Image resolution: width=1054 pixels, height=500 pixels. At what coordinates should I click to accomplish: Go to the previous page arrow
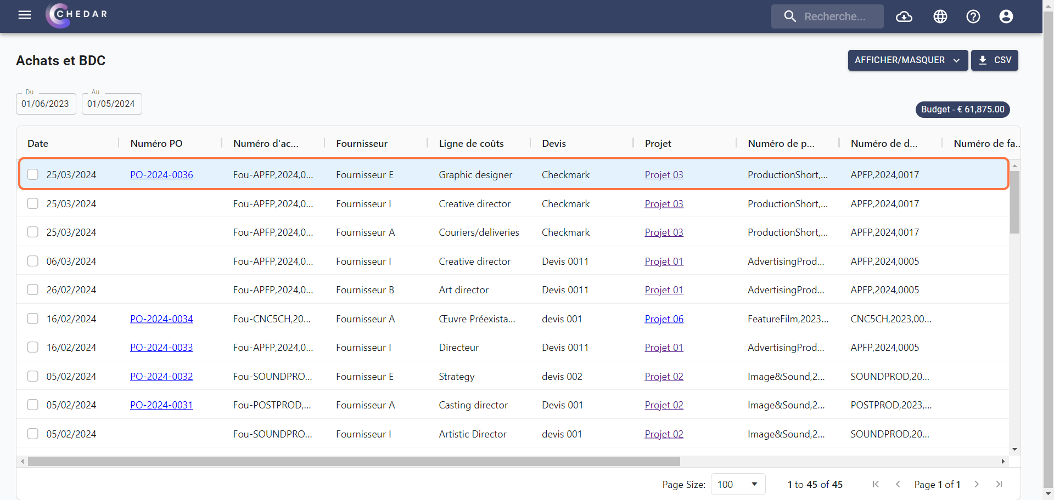[x=898, y=484]
